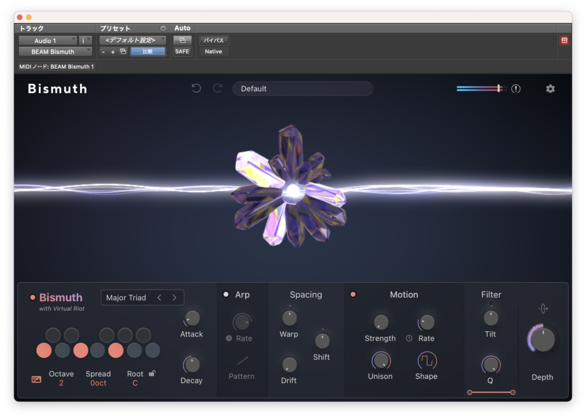Click the axis icon above Depth
Viewport: 586px width, 418px height.
tap(543, 309)
